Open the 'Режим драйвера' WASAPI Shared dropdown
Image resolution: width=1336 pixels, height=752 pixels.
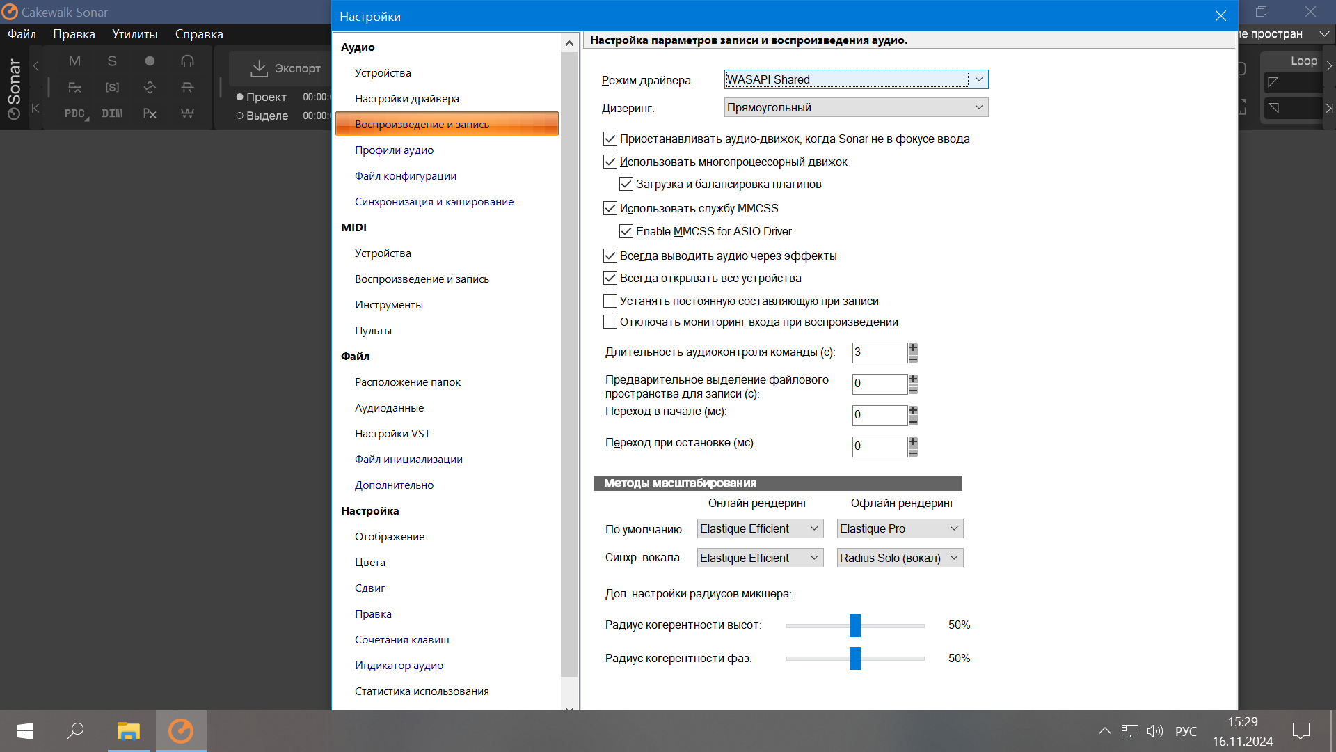click(856, 79)
